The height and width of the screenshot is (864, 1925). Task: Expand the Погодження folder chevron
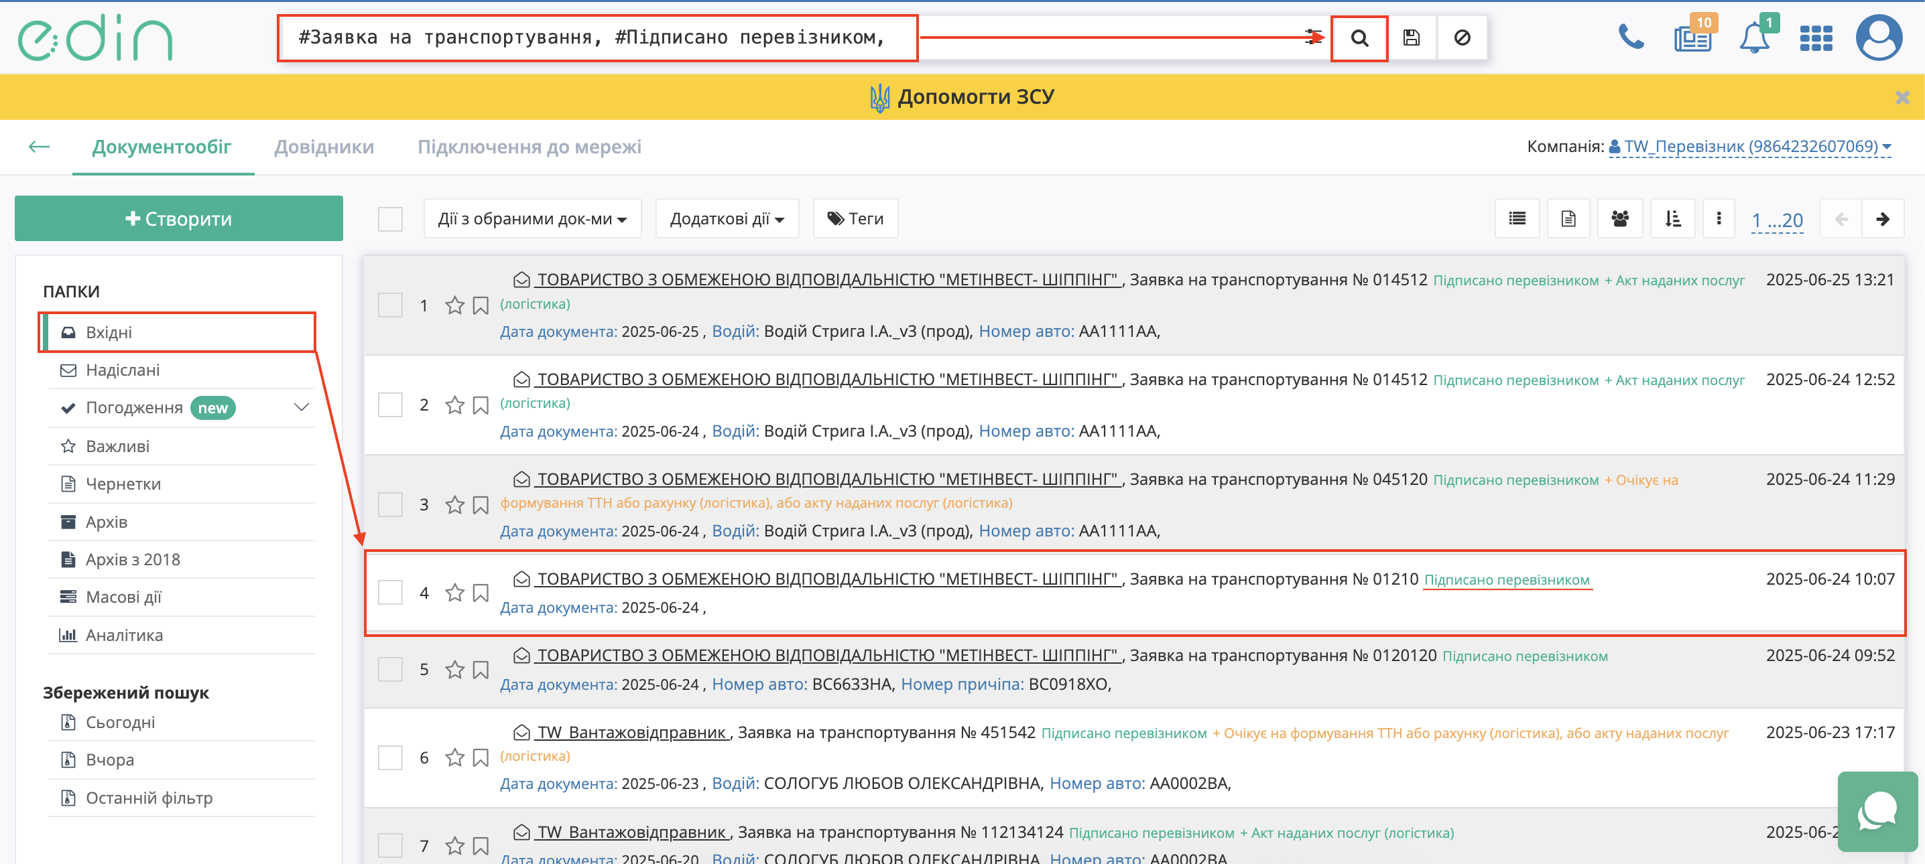tap(301, 408)
